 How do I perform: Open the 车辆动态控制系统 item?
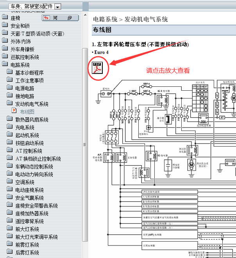tap(34, 167)
